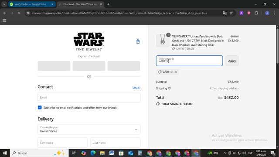Open Outlook from taskbar
279x157 pixels.
coord(130,153)
